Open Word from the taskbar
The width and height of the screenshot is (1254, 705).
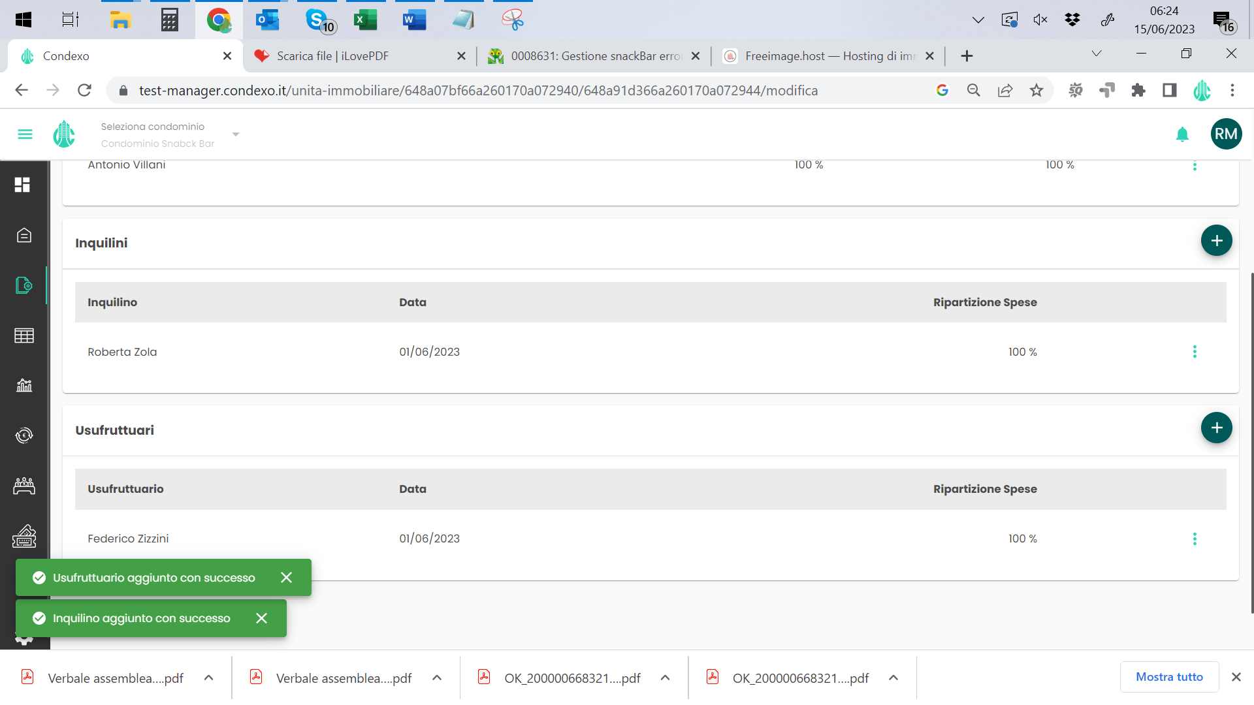pos(414,20)
